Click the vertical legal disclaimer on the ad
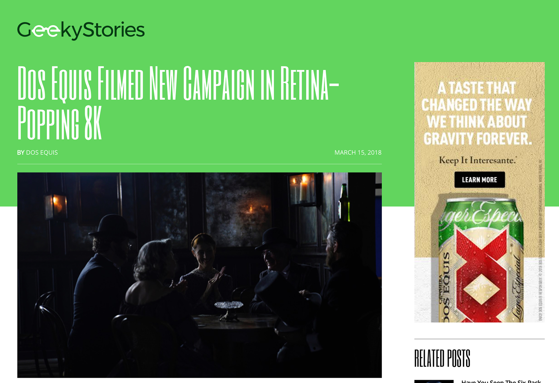The height and width of the screenshot is (383, 559). pos(540,240)
